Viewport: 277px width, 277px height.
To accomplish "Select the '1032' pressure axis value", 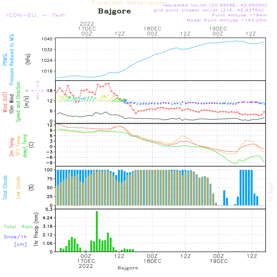I will pos(47,50).
